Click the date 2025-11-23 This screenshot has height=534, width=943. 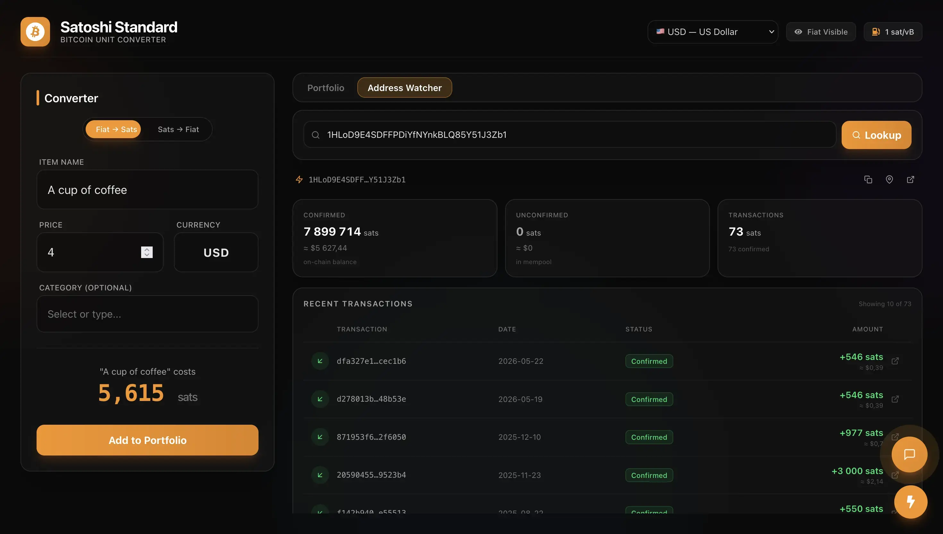520,475
